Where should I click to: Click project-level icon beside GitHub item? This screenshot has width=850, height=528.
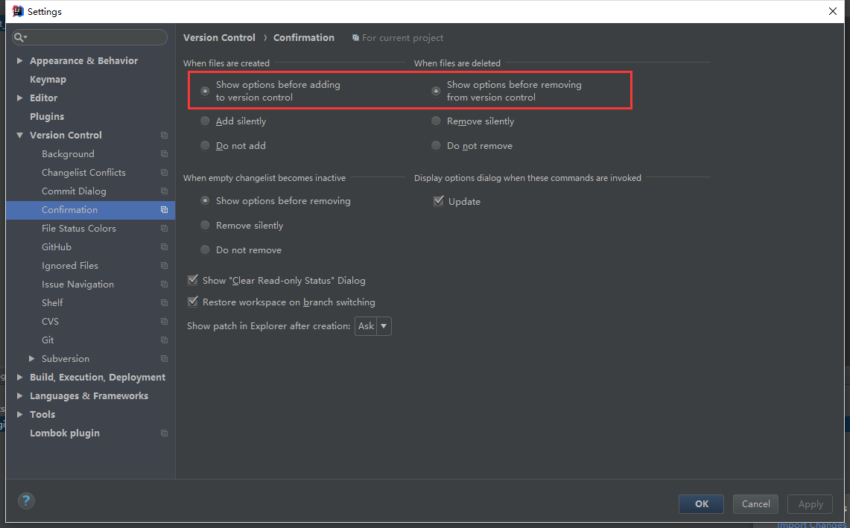point(164,247)
